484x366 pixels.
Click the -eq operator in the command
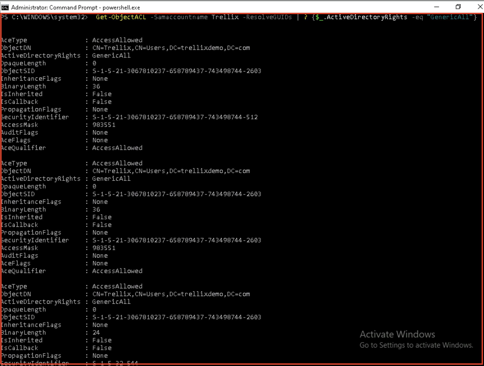417,17
